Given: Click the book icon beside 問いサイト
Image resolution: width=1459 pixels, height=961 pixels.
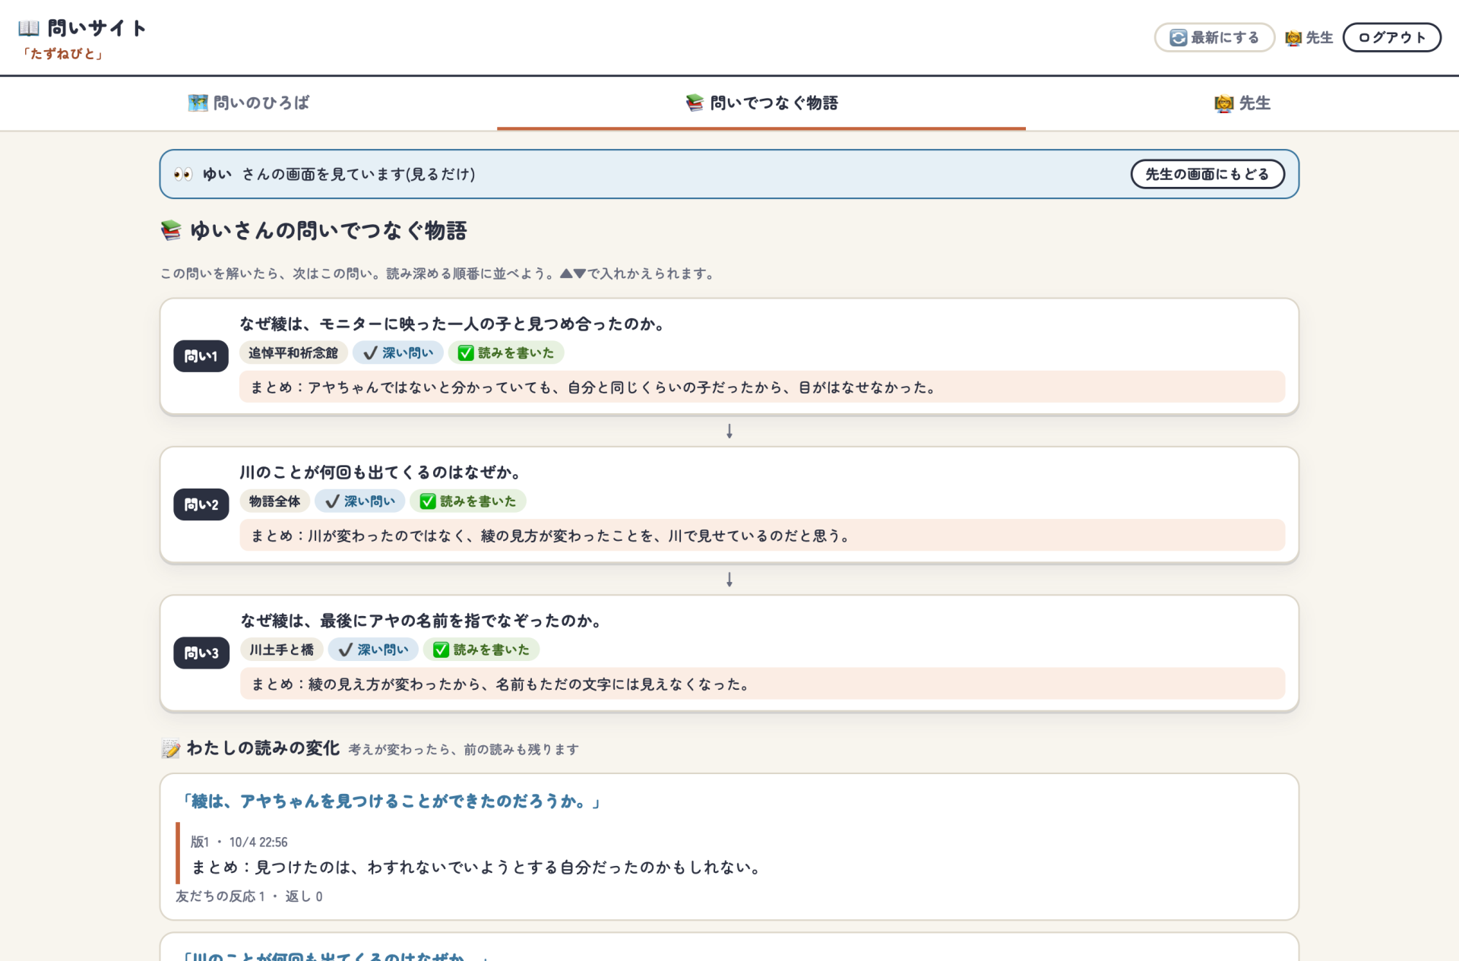Looking at the screenshot, I should [x=29, y=28].
